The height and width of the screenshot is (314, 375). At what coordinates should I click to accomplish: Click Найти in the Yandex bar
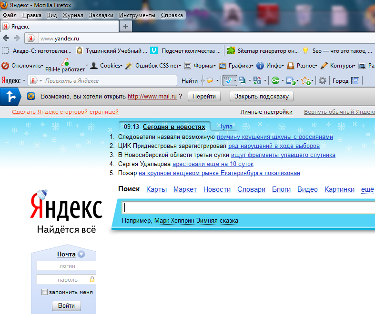pos(190,81)
